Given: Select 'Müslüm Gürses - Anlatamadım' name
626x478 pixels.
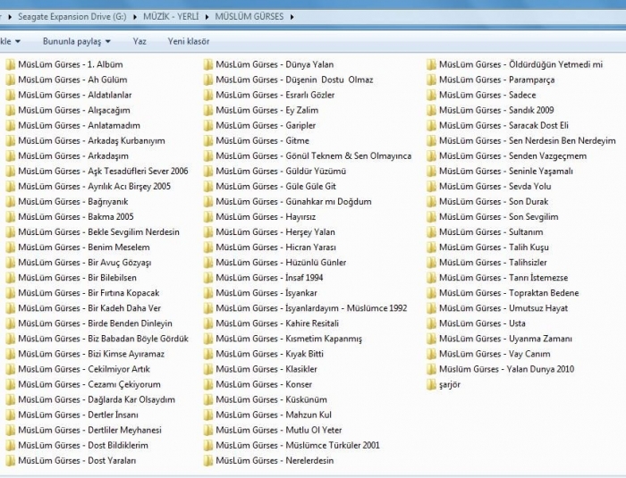Looking at the screenshot, I should (x=79, y=126).
